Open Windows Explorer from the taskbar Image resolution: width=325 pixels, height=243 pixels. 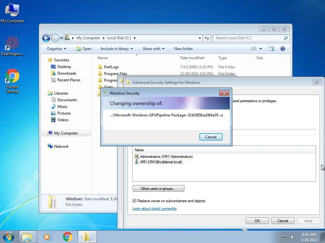(x=28, y=237)
